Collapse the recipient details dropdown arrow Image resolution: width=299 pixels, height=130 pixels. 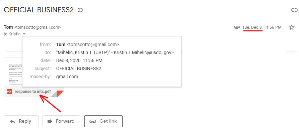coord(24,34)
